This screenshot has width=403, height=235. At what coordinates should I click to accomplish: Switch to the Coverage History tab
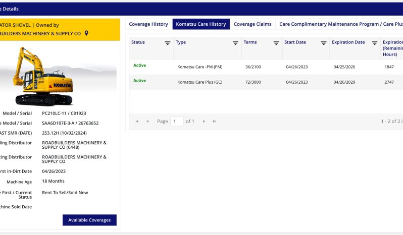pyautogui.click(x=148, y=24)
